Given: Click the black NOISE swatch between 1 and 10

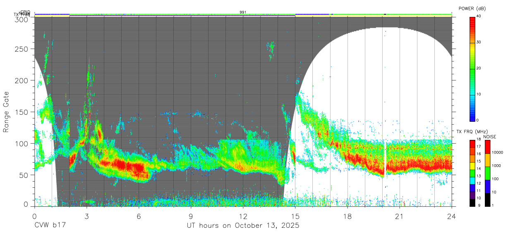Looking at the screenshot, I should pyautogui.click(x=487, y=200).
